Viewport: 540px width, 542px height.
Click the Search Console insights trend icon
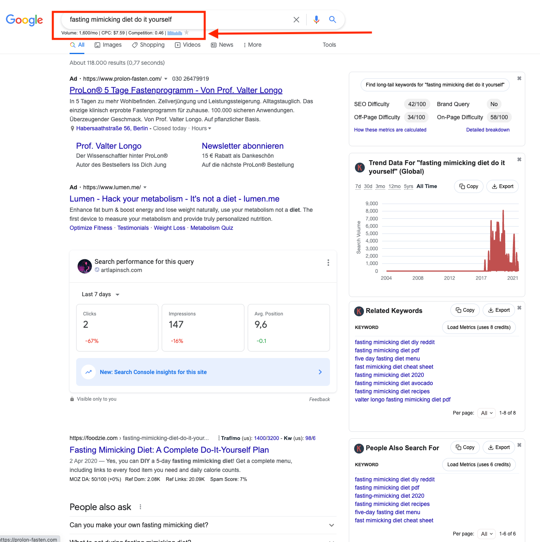click(88, 372)
